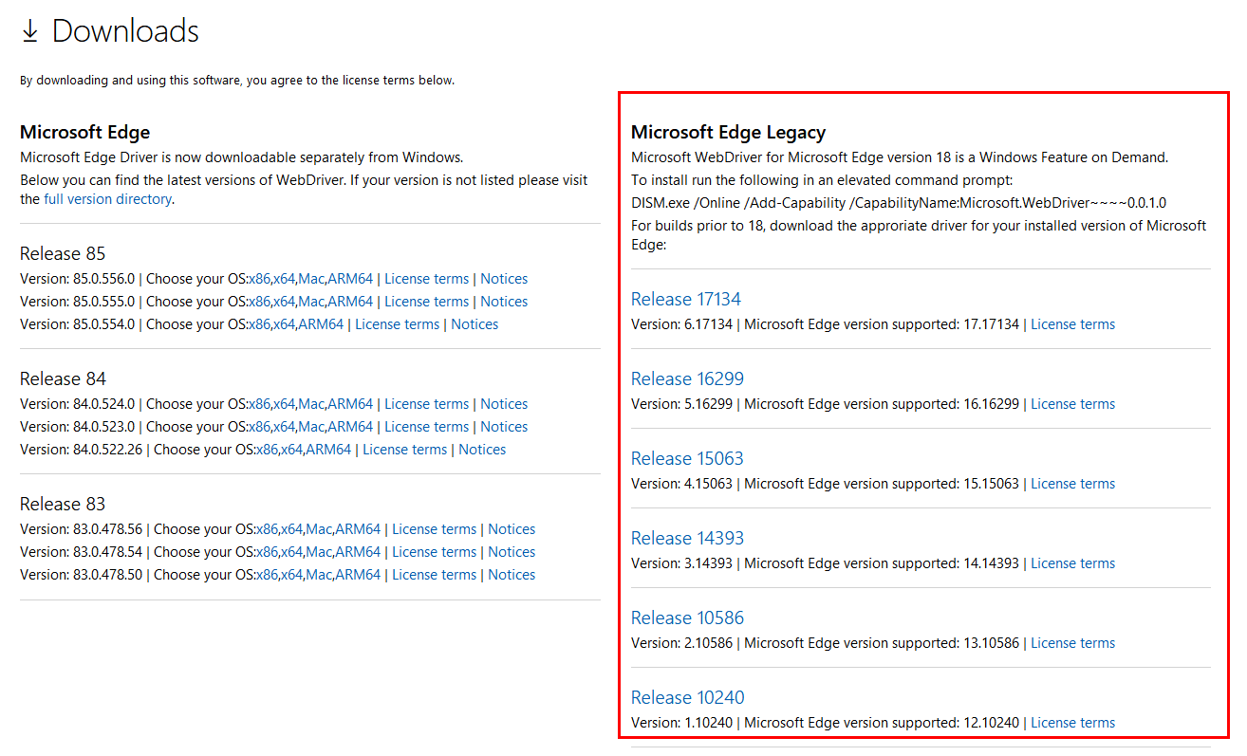Click the download arrow icon beside Downloads
This screenshot has height=756, width=1247.
coord(29,32)
